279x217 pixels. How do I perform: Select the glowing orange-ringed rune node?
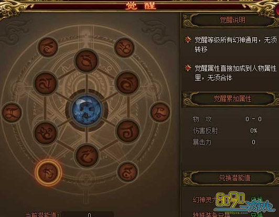(48, 172)
